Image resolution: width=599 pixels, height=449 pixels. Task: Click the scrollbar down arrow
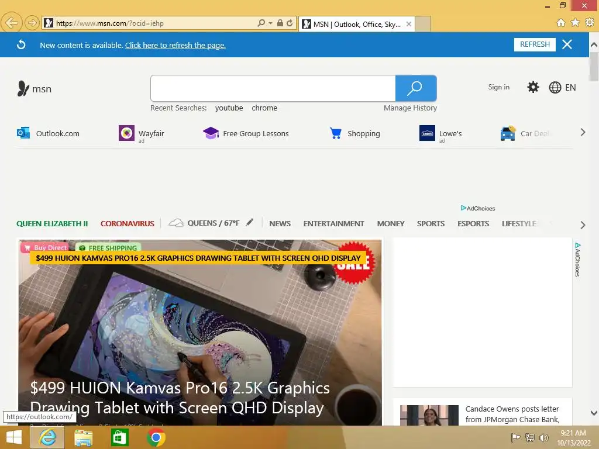594,413
